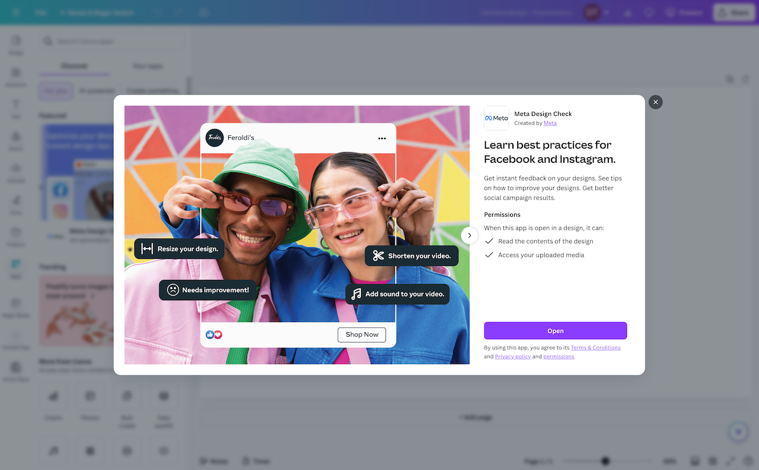759x470 pixels.
Task: Click the checkmark beside 'Access your uploaded media'
Action: pyautogui.click(x=489, y=255)
